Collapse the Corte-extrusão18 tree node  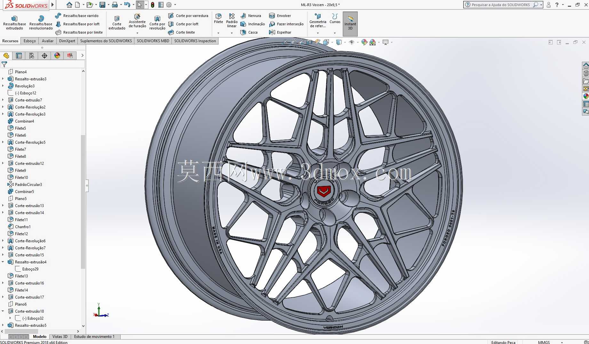pos(3,311)
